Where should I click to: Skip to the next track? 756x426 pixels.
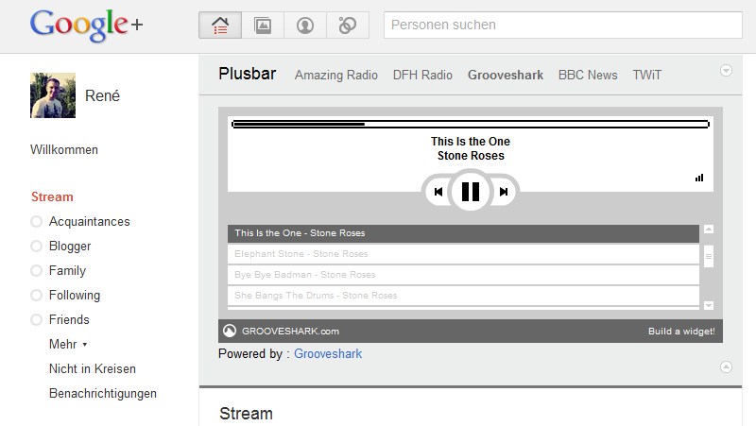pyautogui.click(x=504, y=192)
